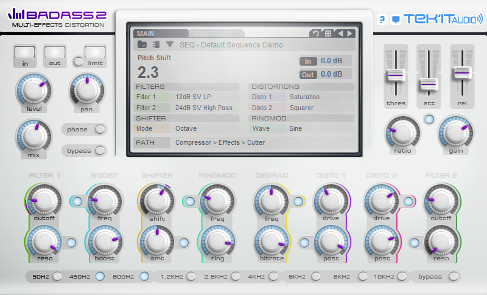Click the att fader handle
This screenshot has width=487, height=295.
pos(429,84)
